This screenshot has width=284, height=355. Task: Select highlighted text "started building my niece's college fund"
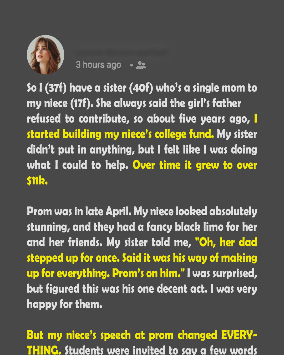click(x=120, y=134)
